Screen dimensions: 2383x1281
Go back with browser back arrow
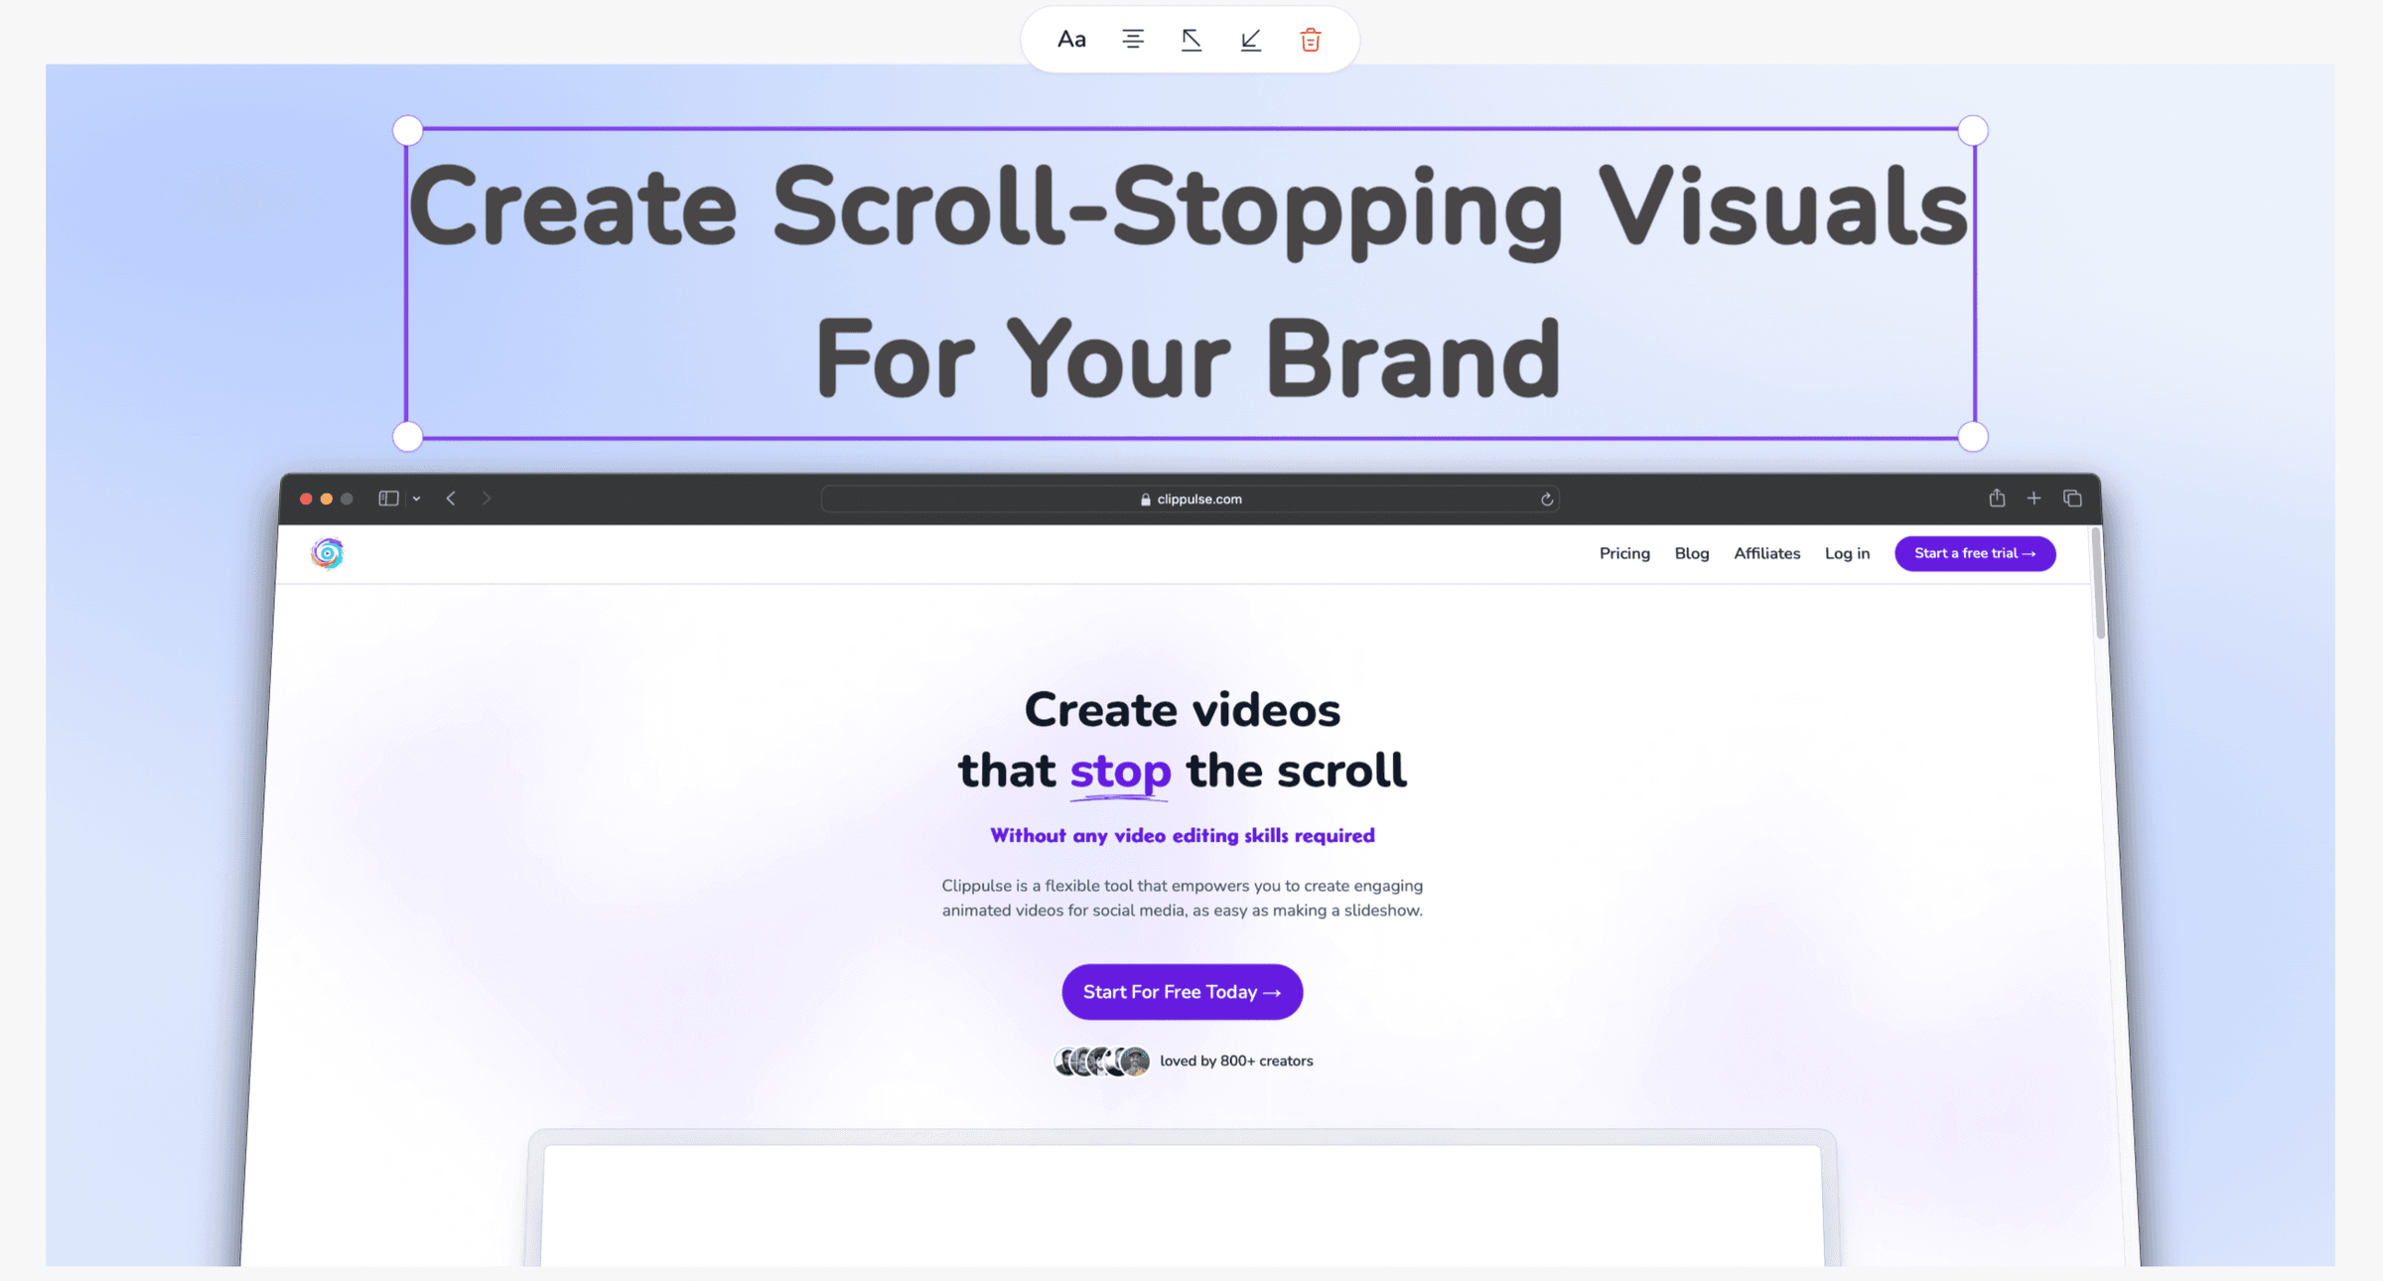451,498
